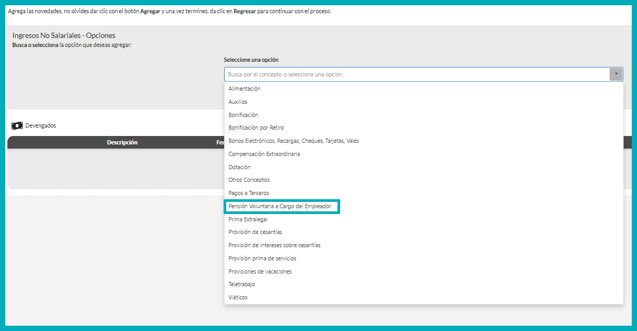Choose Pensión Voluntaria a Cargo del Empleador

[x=423, y=206]
